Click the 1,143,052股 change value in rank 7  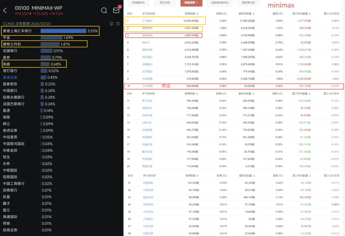304,64
